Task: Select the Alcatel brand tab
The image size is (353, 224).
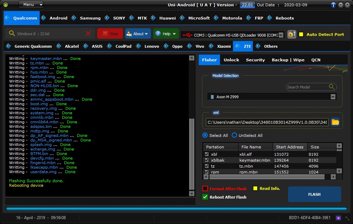Action: click(x=72, y=46)
